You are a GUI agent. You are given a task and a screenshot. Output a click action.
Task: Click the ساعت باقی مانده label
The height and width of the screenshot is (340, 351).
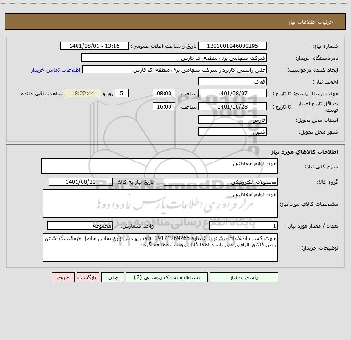click(x=42, y=94)
